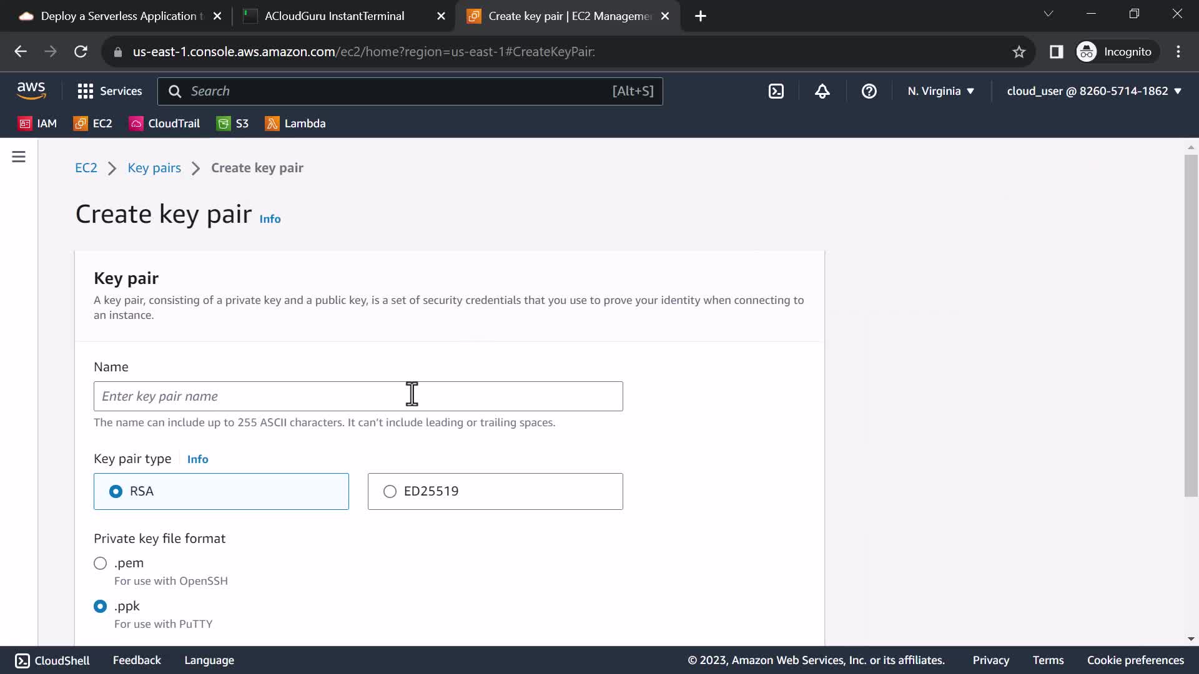Click the key pair Name input field

[x=358, y=396]
